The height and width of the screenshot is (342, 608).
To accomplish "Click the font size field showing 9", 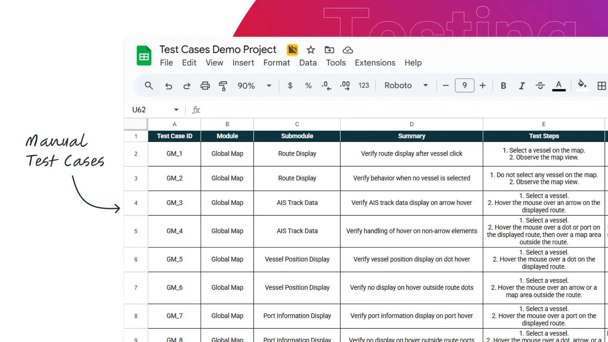I will pos(465,85).
